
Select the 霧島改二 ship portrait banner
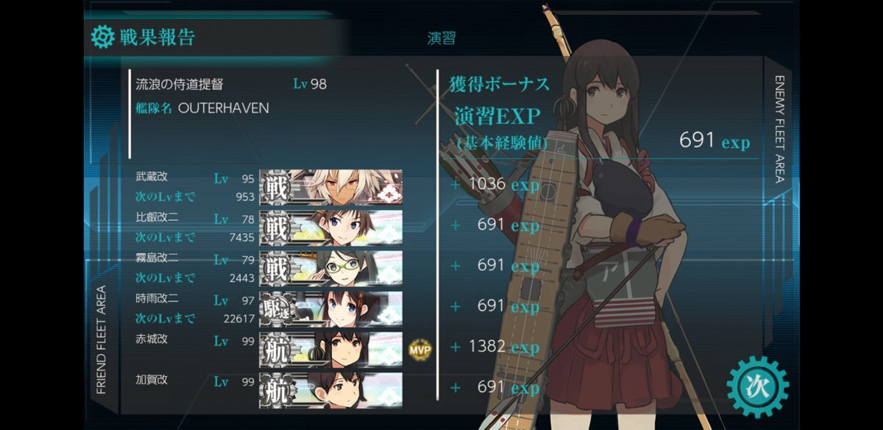[x=330, y=267]
